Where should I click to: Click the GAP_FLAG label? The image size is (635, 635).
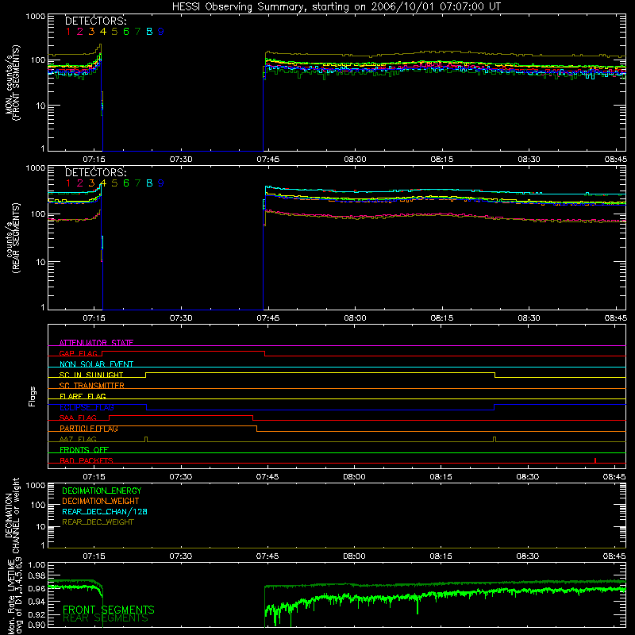click(78, 353)
